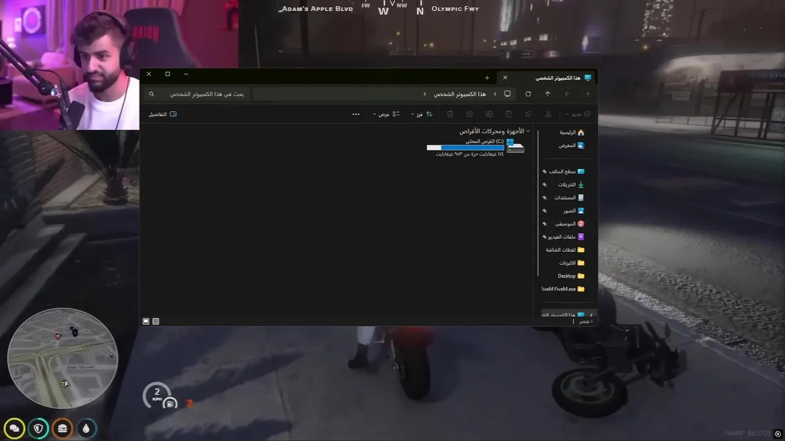This screenshot has height=441, width=785.
Task: Click the shield armor HUD icon in game
Action: 39,428
